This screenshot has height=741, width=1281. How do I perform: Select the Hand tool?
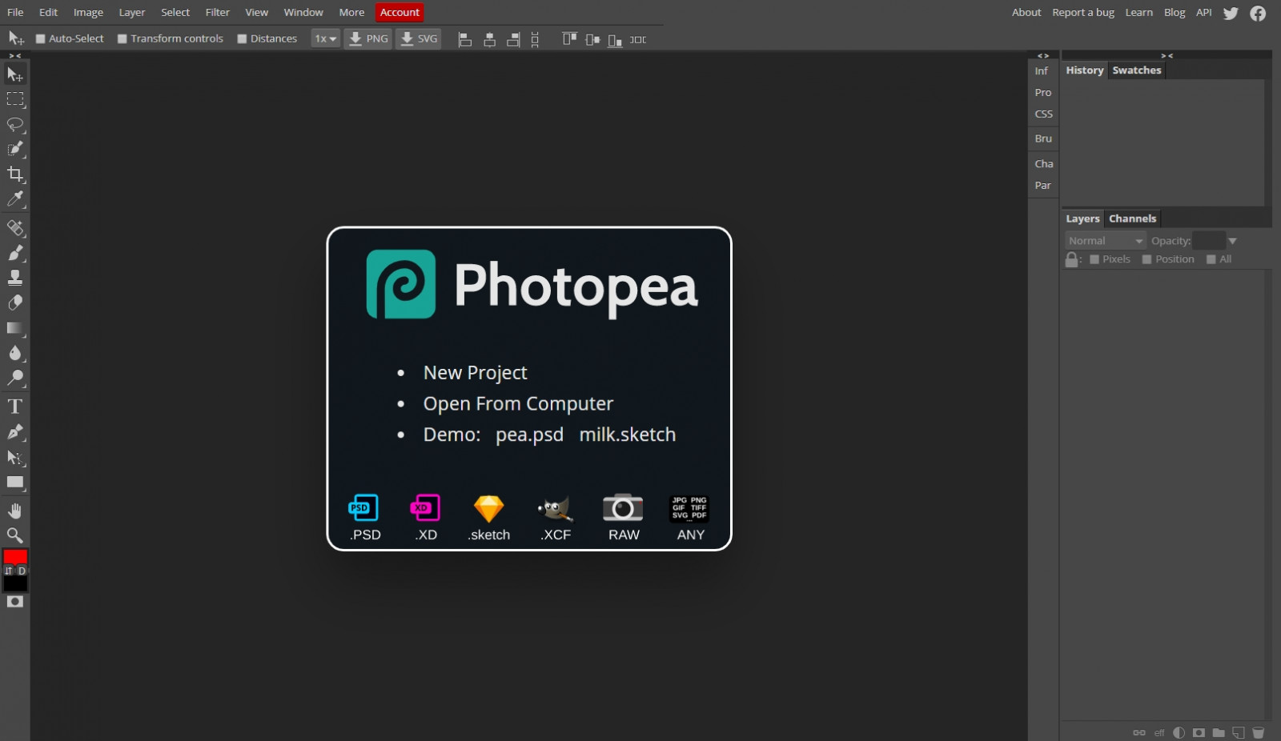15,511
